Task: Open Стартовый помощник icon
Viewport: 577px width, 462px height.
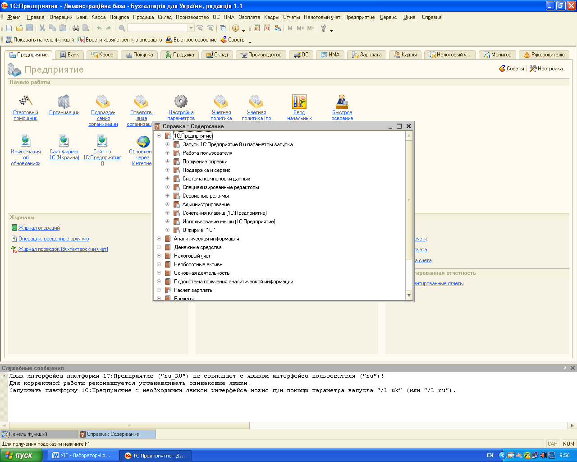Action: point(26,107)
